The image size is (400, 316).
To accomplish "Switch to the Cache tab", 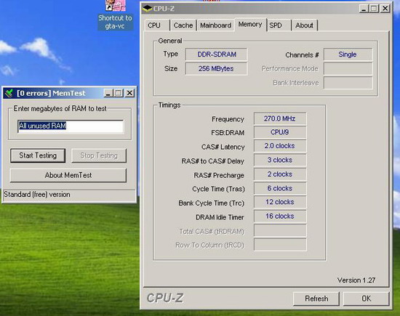I will (x=183, y=25).
